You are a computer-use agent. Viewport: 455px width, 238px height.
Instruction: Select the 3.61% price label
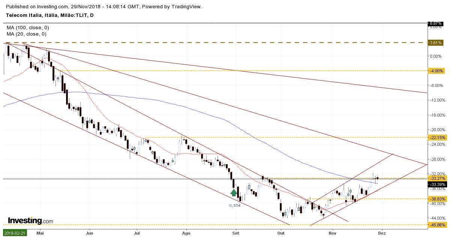[x=436, y=43]
